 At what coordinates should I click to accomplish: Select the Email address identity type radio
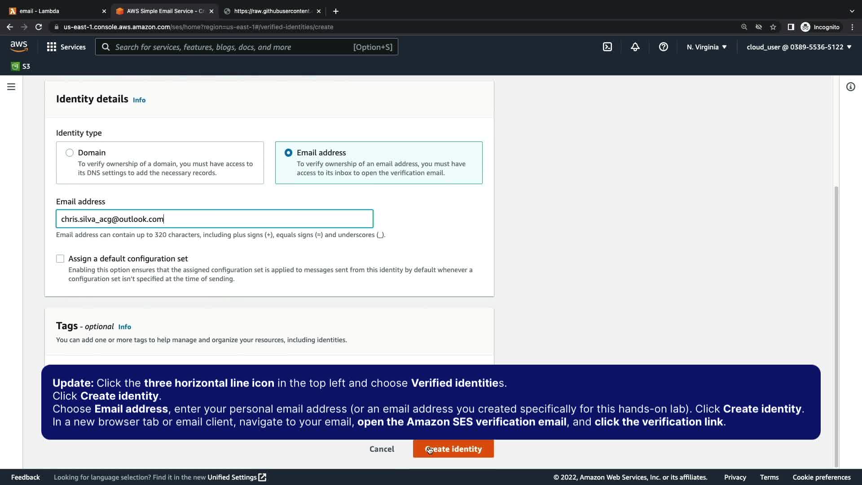tap(288, 153)
